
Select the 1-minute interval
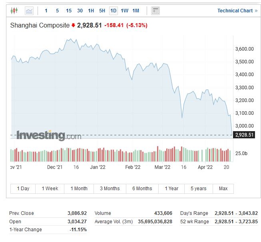[46, 11]
